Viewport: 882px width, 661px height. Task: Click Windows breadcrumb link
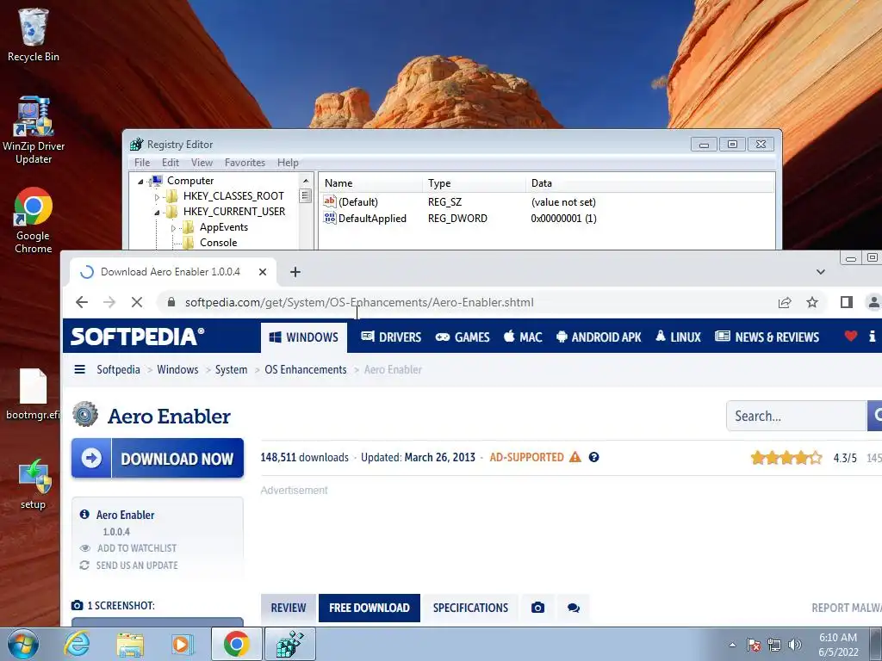click(177, 369)
